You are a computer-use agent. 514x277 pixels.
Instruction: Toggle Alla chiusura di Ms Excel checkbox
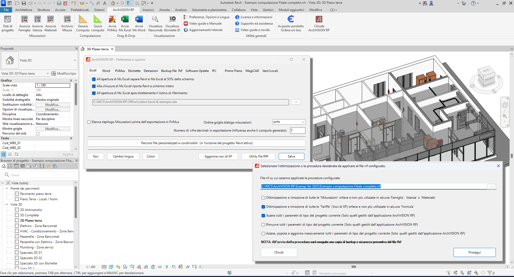(94, 86)
